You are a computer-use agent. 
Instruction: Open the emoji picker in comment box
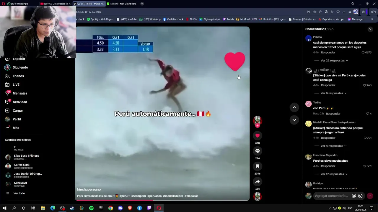(360, 196)
